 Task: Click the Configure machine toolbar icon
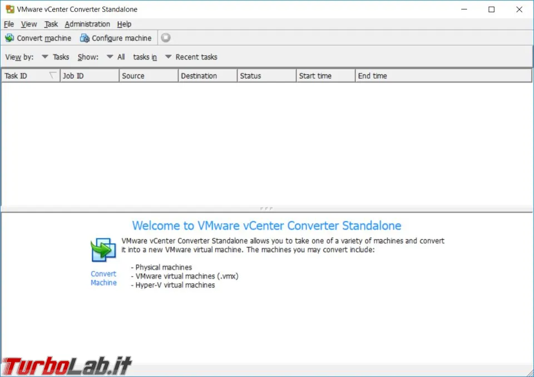point(85,38)
